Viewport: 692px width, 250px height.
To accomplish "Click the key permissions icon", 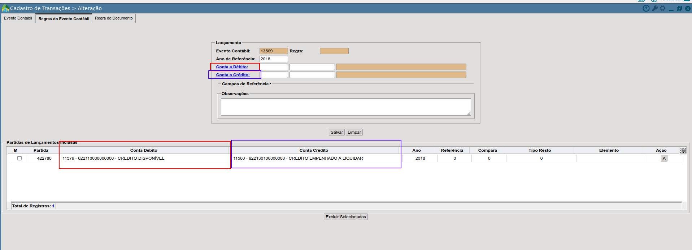I will click(654, 8).
